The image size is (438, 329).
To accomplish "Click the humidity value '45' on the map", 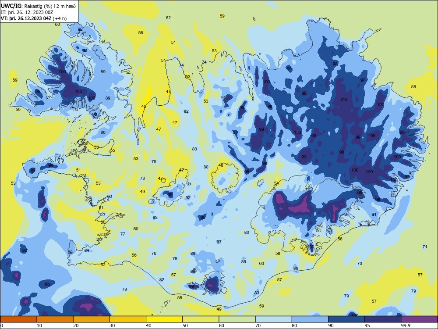I will tap(144, 106).
